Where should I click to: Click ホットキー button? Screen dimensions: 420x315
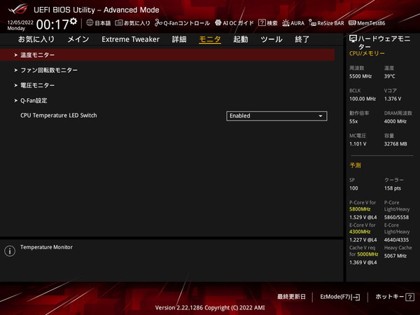click(395, 297)
